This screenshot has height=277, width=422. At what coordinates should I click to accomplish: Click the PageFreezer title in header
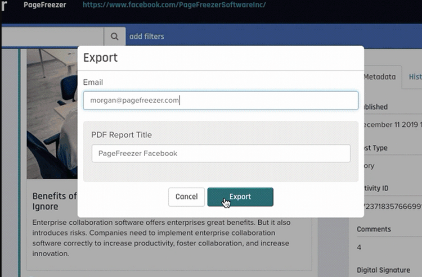(44, 5)
